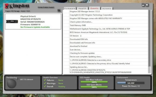Open the Firmware tab
156x97 pixels.
click(70, 8)
